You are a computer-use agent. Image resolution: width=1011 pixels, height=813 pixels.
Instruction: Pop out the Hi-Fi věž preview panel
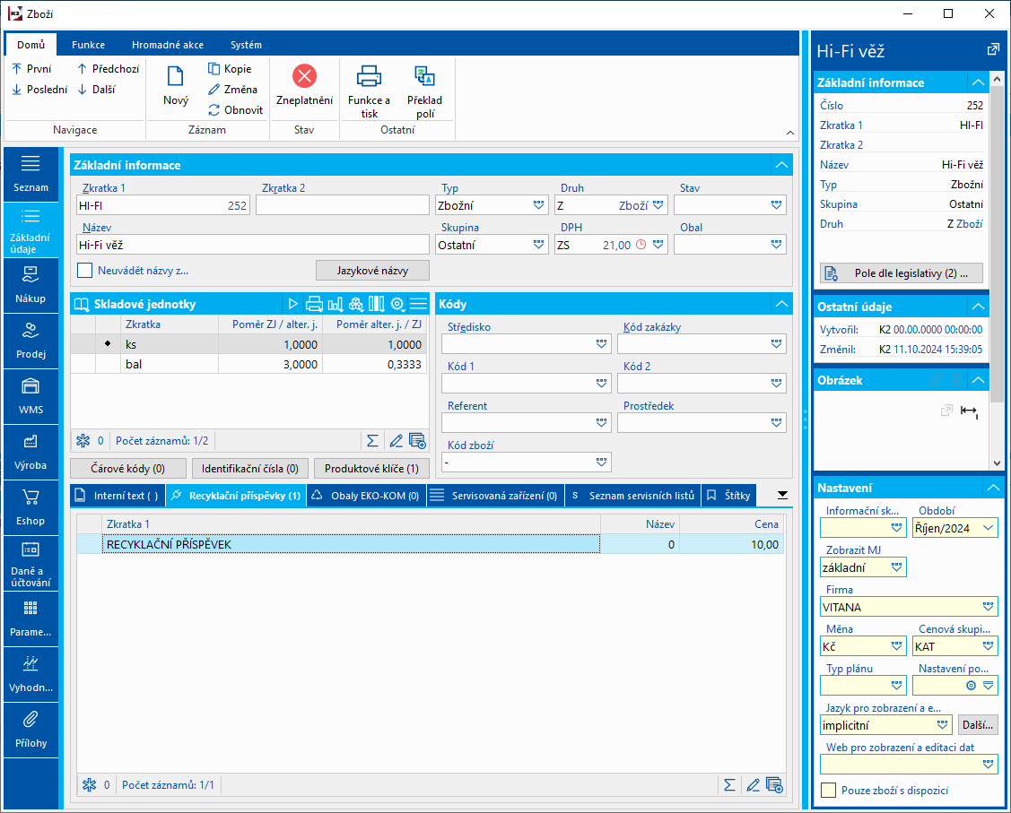[993, 50]
